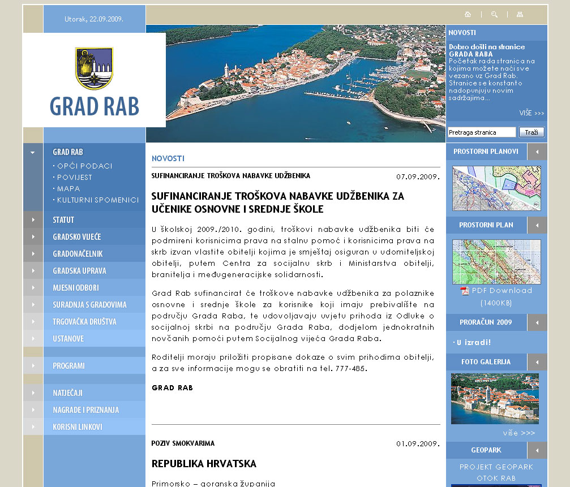Image resolution: width=570 pixels, height=487 pixels.
Task: Expand the Statut menu arrow
Action: (x=33, y=219)
